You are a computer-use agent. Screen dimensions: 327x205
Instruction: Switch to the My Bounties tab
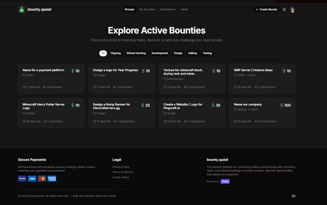click(147, 9)
